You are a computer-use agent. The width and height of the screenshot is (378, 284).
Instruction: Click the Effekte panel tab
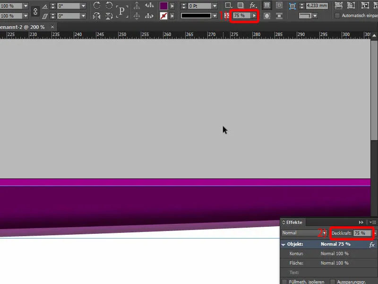point(292,222)
